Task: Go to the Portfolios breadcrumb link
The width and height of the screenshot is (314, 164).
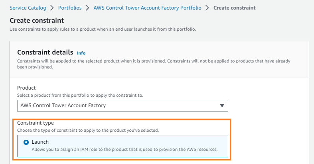Action: [x=70, y=8]
